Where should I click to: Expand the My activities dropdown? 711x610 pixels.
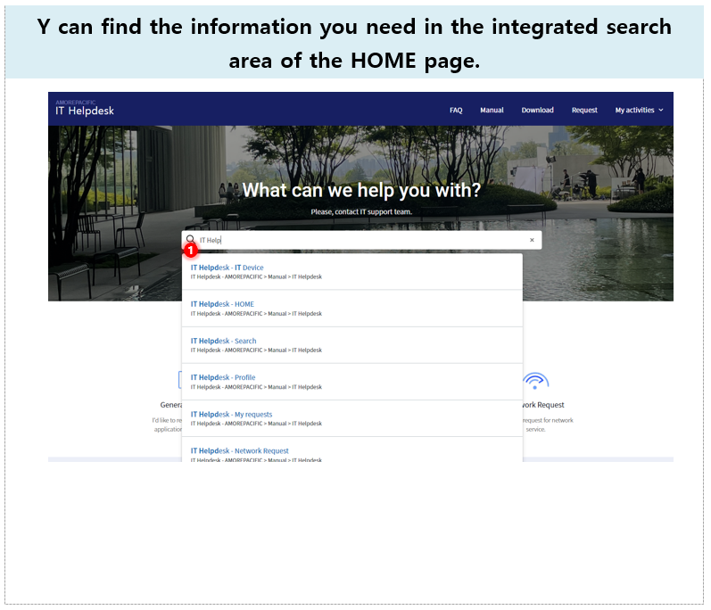pyautogui.click(x=639, y=110)
